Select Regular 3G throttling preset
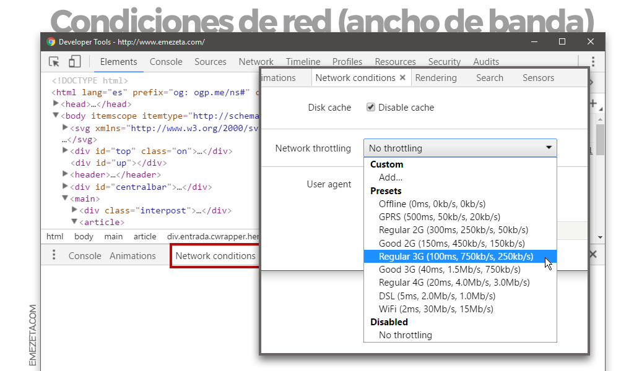This screenshot has height=371, width=634. tap(460, 257)
